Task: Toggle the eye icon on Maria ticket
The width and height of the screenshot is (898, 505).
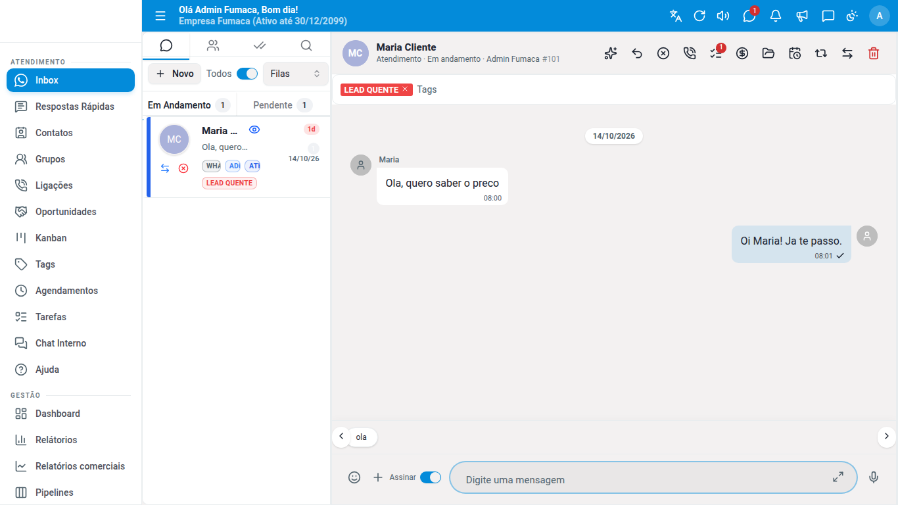Action: pyautogui.click(x=254, y=130)
